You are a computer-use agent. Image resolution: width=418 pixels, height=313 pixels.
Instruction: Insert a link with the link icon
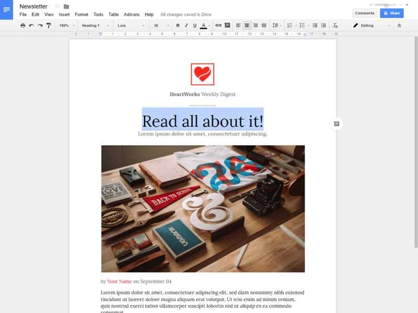click(218, 25)
